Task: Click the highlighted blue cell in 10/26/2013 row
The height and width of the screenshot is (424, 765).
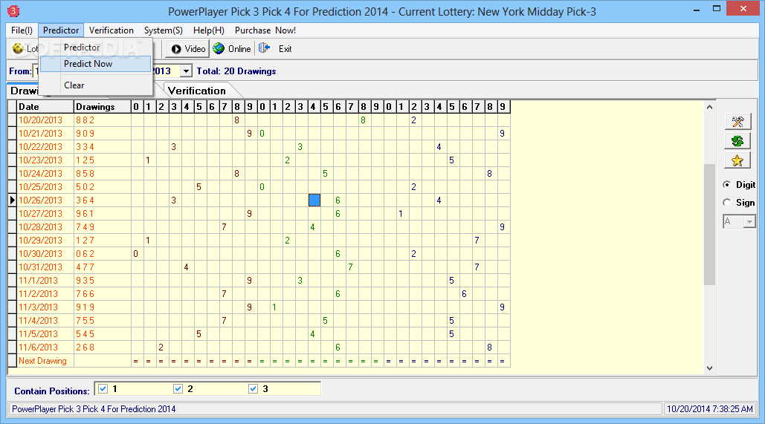Action: [314, 200]
